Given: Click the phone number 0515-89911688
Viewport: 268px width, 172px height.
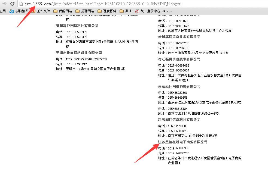Looking at the screenshot, I should pos(178,21).
